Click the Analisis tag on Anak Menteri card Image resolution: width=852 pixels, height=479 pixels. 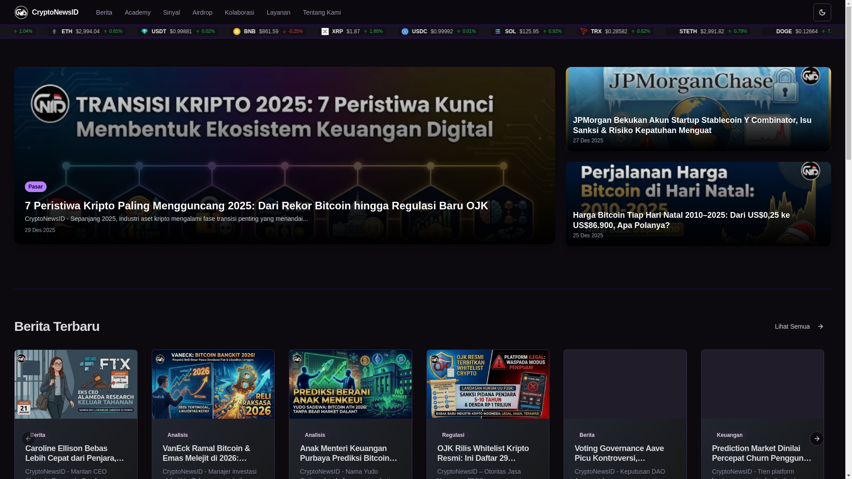(x=315, y=435)
